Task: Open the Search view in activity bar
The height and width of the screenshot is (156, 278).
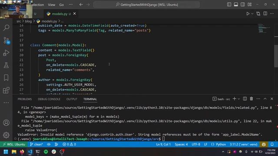Action: 7,28
